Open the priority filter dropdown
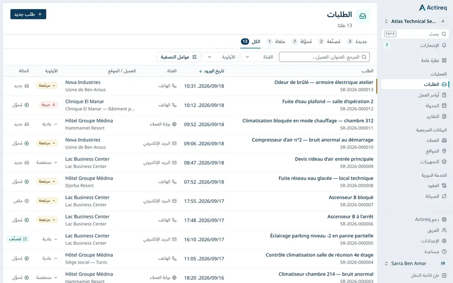Screen dimensions: 453x283 click(221, 57)
